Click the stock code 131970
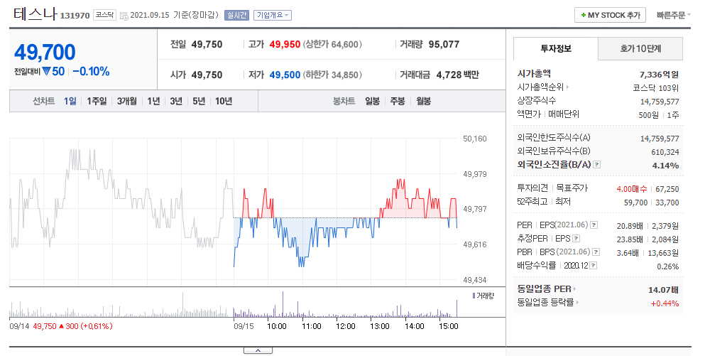 [75, 16]
